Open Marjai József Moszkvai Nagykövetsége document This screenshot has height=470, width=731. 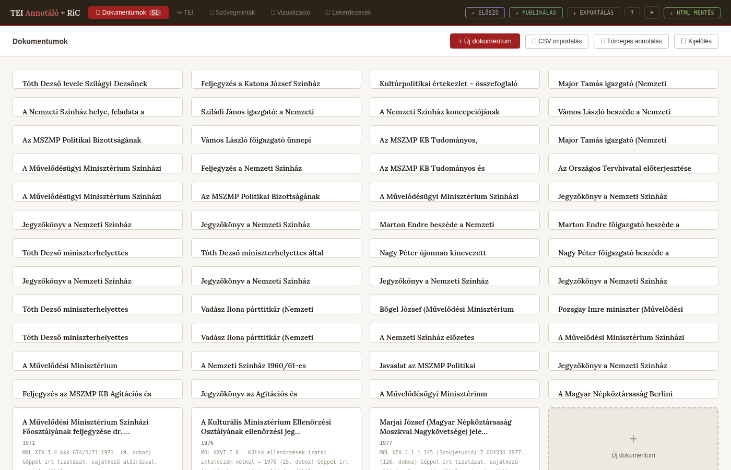tap(455, 439)
